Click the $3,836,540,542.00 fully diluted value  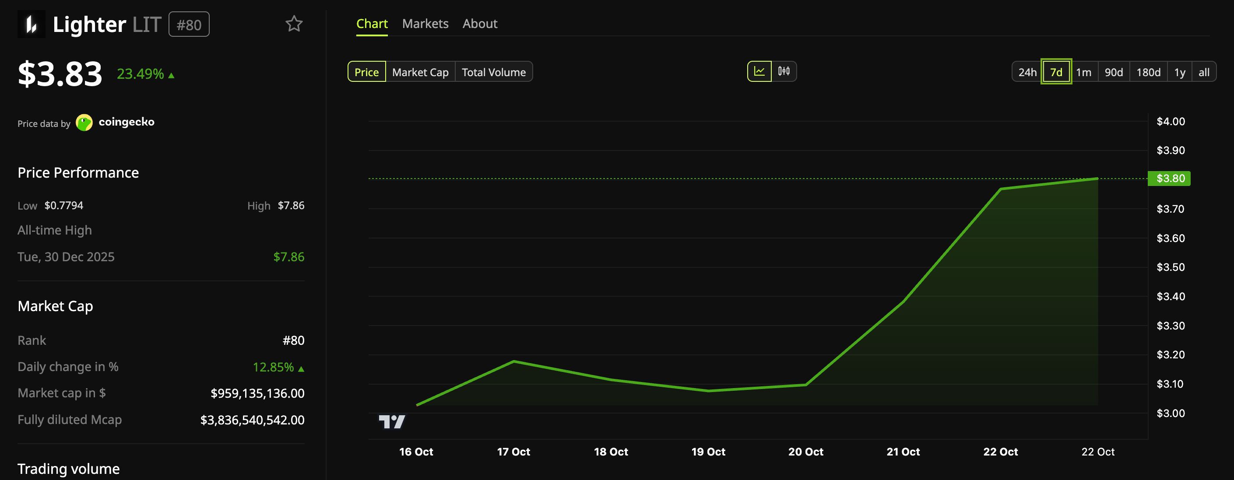click(x=252, y=420)
